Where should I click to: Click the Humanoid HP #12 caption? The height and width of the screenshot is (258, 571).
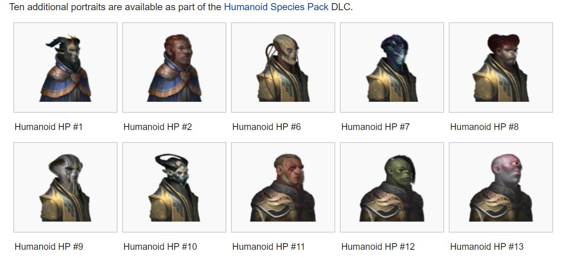[378, 247]
